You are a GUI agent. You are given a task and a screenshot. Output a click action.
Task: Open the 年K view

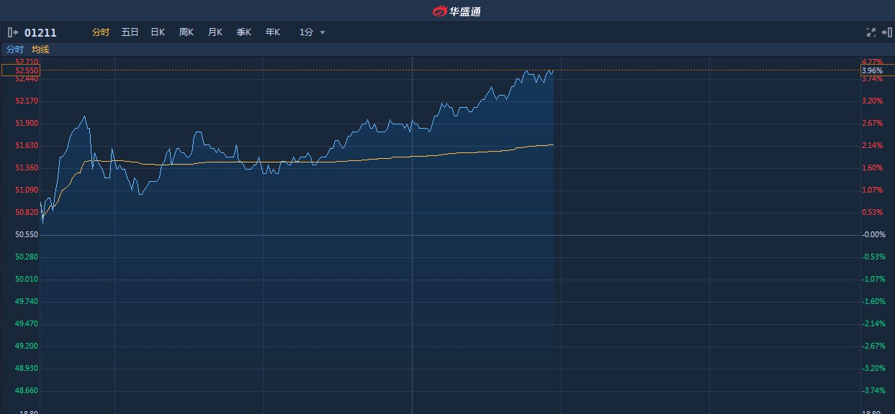click(271, 32)
